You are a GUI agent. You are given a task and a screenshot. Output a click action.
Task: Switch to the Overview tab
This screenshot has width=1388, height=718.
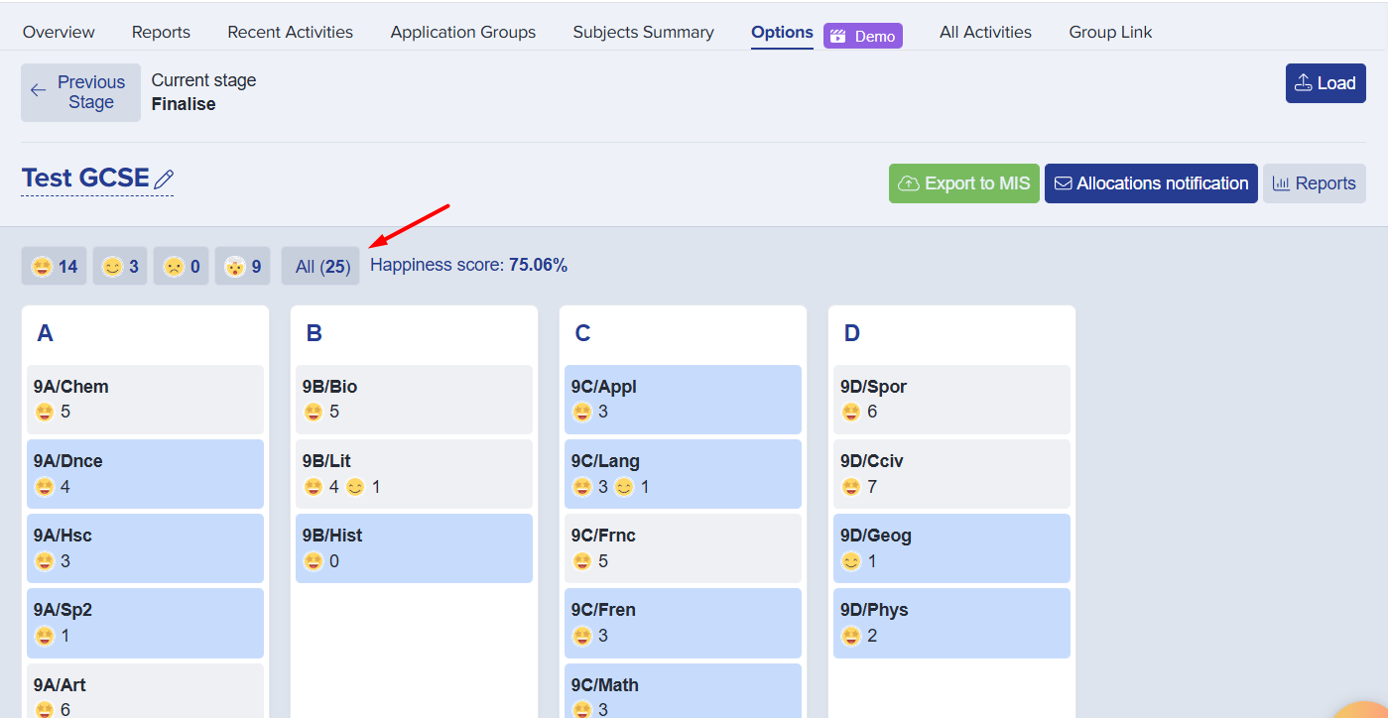tap(59, 32)
